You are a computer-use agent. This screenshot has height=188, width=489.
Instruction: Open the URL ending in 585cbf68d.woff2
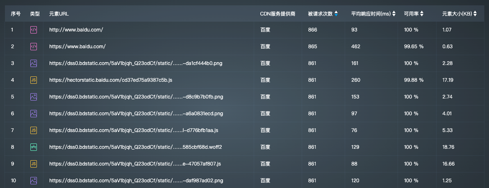point(135,147)
